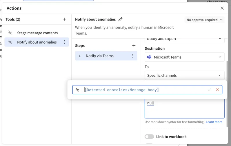
Task: Add a new tool with plus icon
Action: (64, 19)
